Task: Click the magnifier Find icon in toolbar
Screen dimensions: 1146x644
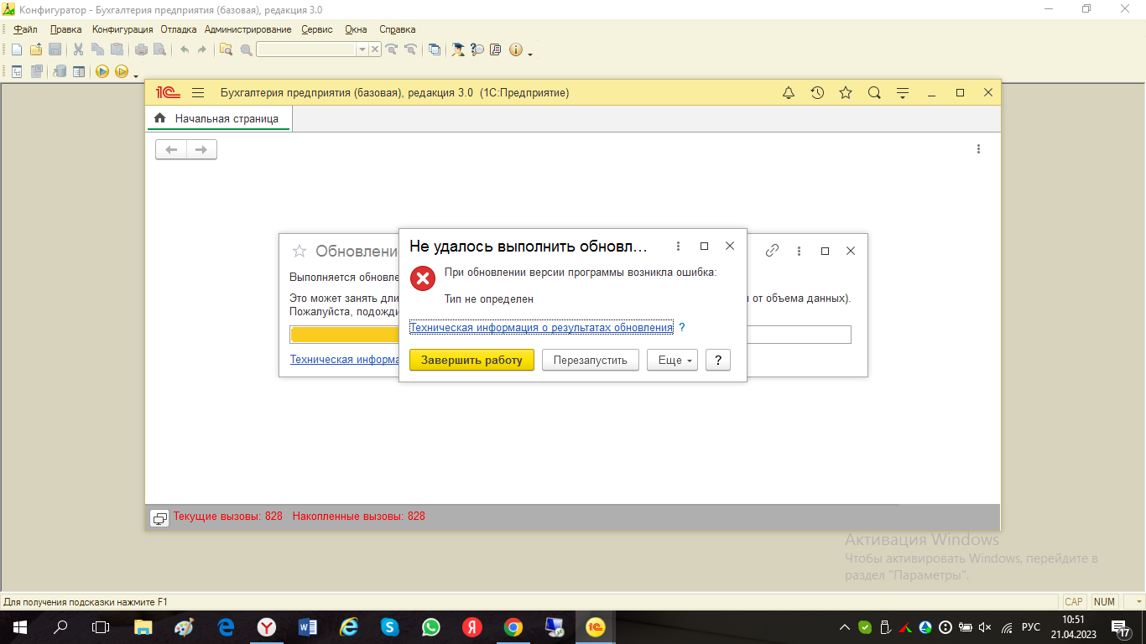Action: coord(246,49)
